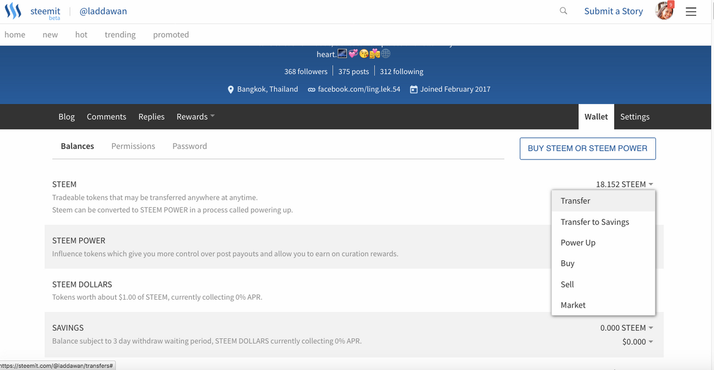Switch to the Blog tab
This screenshot has height=370, width=714.
[x=66, y=117]
